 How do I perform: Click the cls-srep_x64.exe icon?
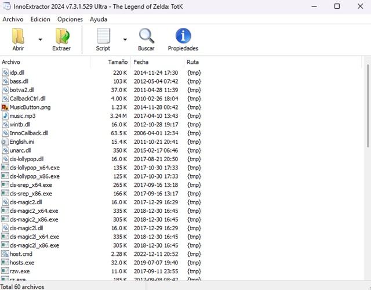(5, 184)
